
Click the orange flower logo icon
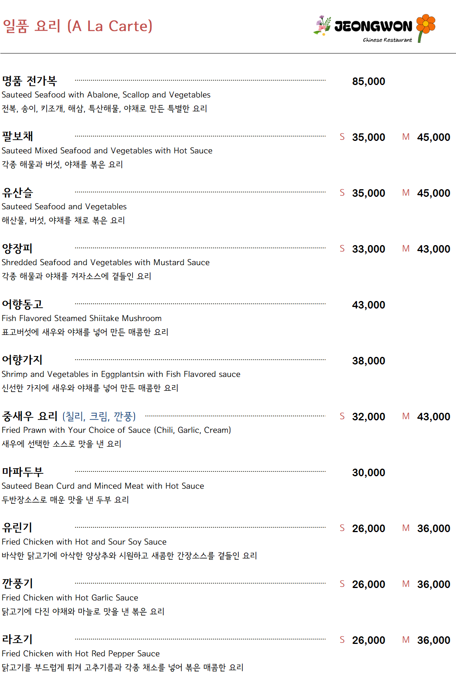coord(425,26)
